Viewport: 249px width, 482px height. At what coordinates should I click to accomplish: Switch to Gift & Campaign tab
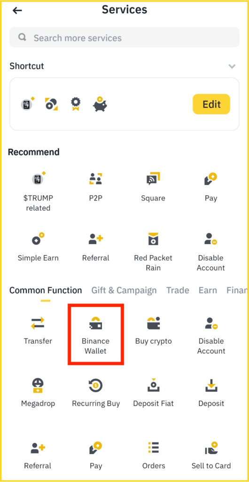click(124, 290)
